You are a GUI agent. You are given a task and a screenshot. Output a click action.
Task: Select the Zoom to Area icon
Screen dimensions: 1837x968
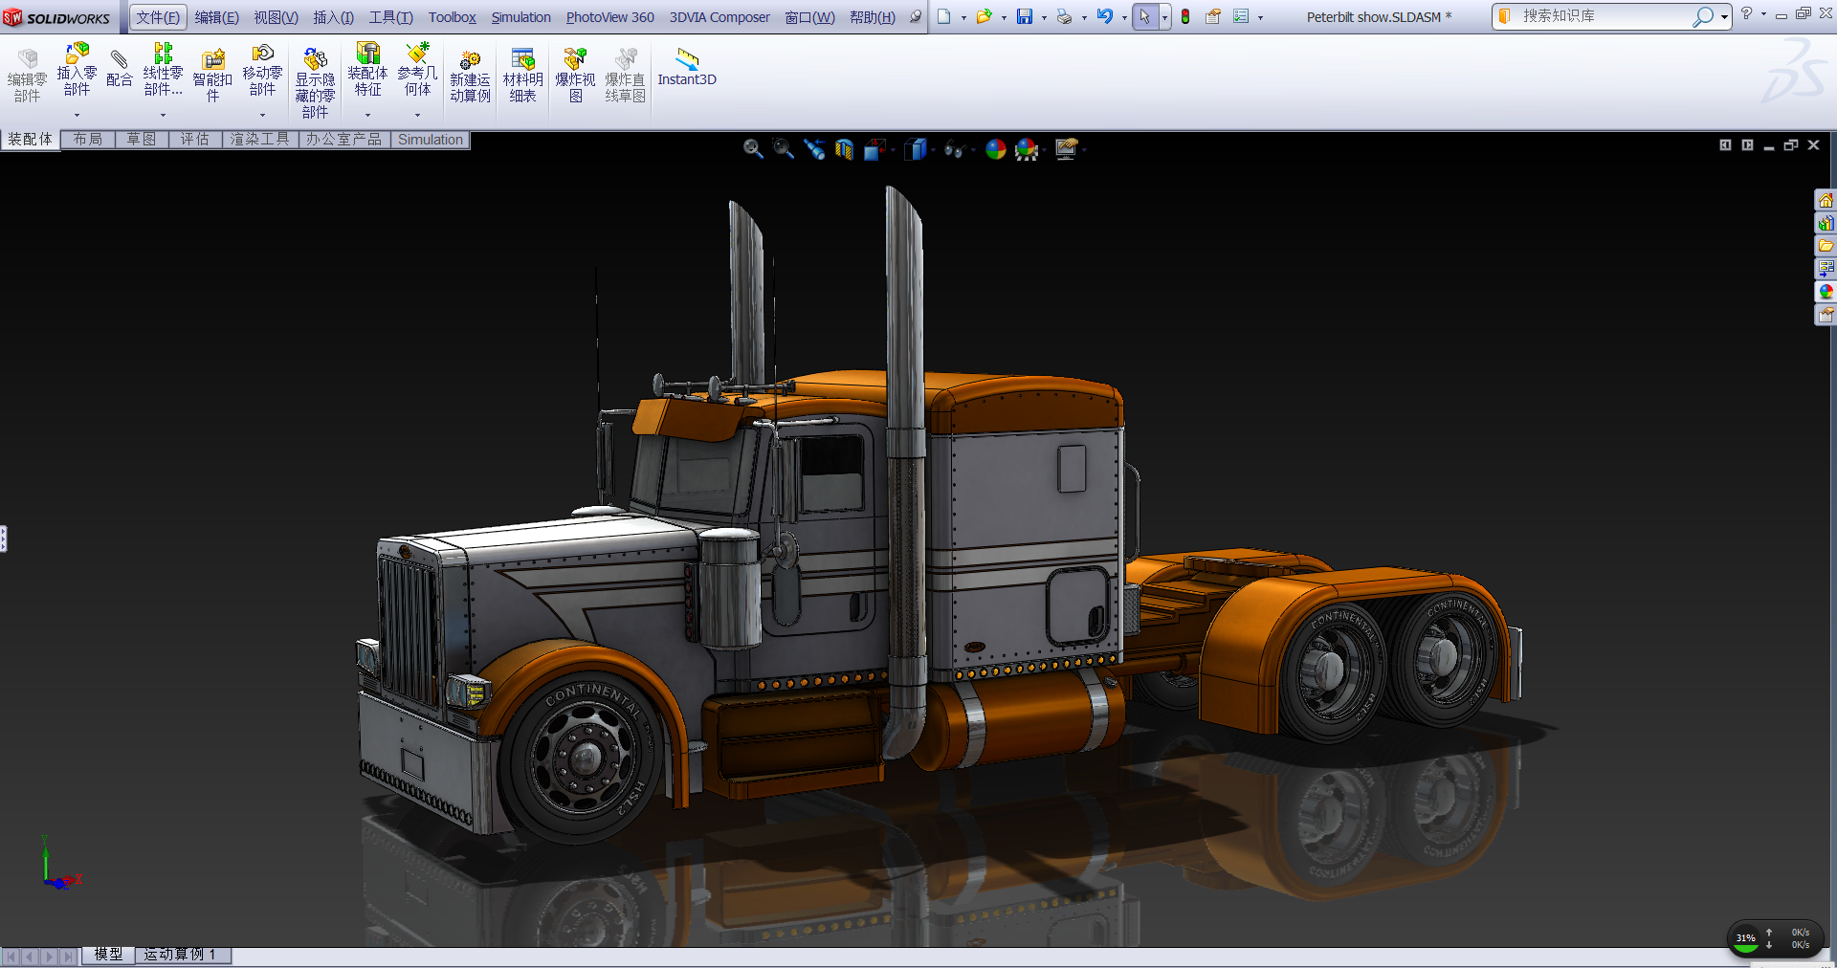pos(784,149)
